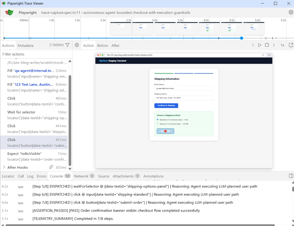The width and height of the screenshot is (294, 226).
Task: Switch to the Metadata tab
Action: pyautogui.click(x=26, y=45)
